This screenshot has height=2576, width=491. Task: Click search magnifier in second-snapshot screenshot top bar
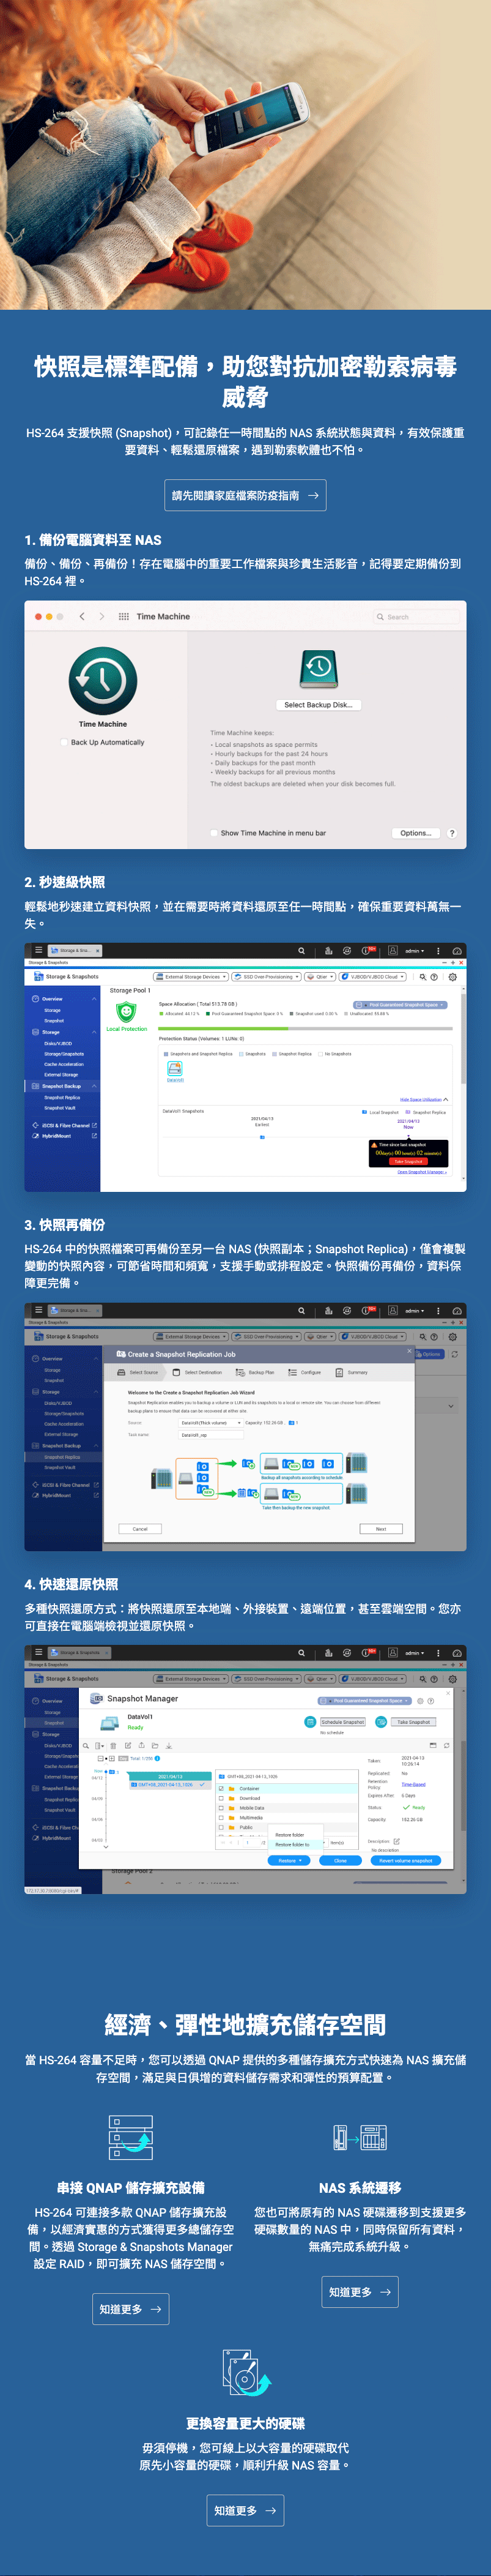coord(301,951)
